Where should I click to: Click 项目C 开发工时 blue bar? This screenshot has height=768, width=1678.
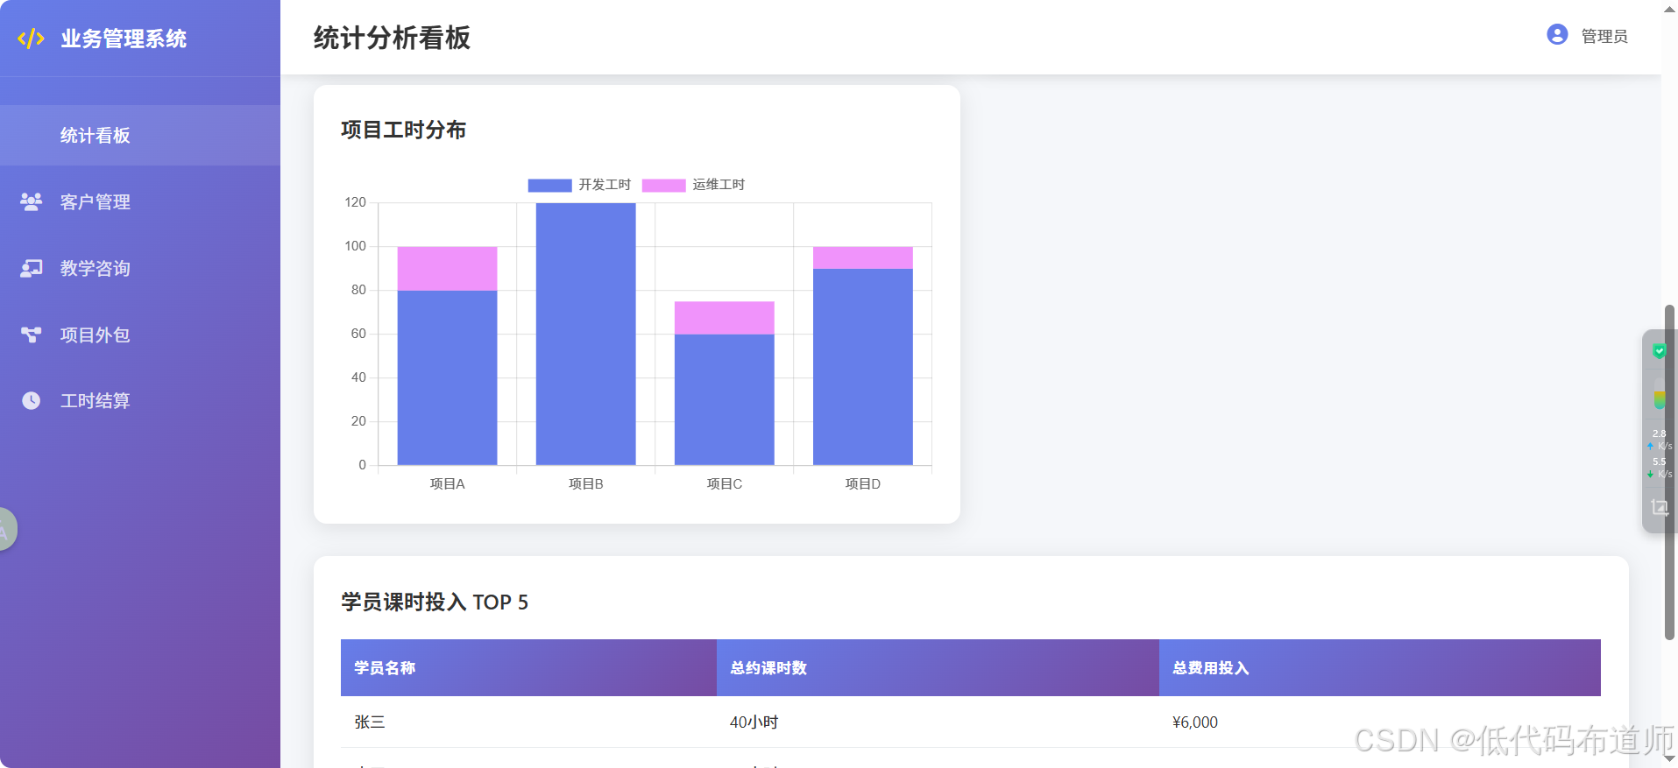click(x=724, y=399)
